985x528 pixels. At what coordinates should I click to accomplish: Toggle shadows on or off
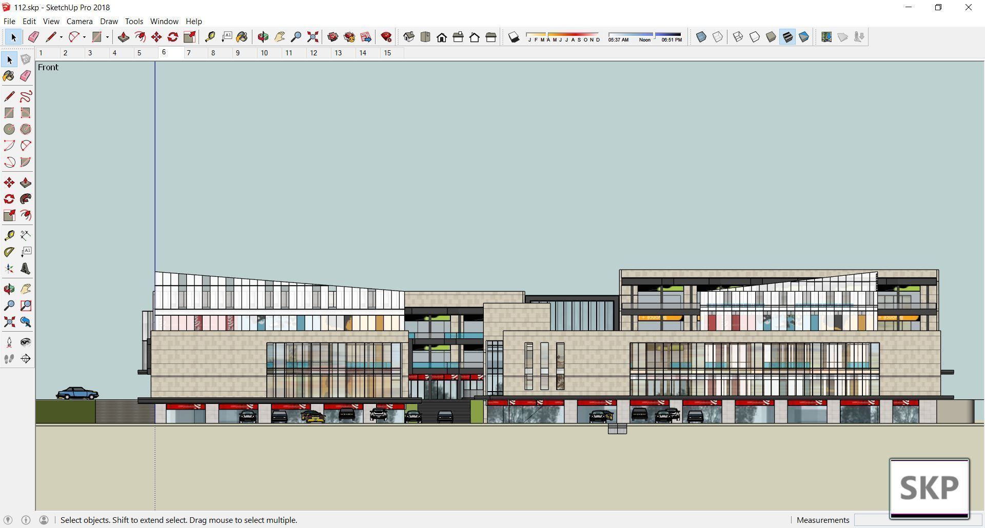pos(514,37)
